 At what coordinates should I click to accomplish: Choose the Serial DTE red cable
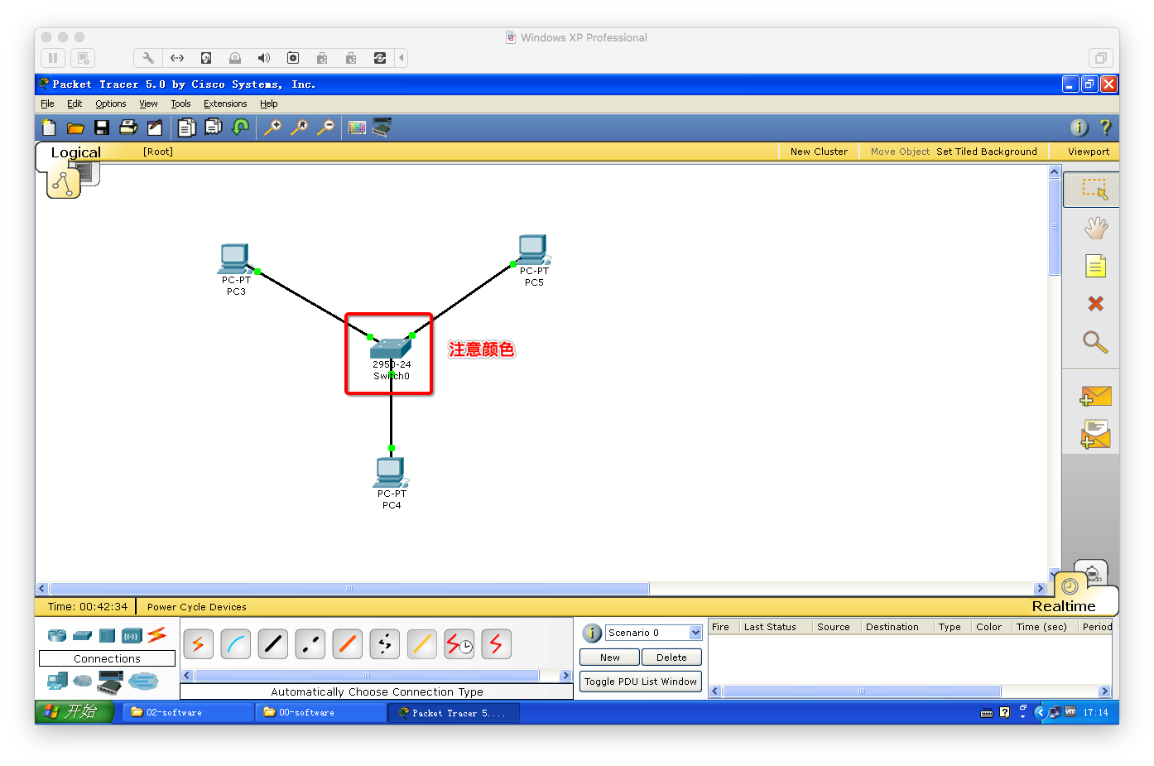496,644
